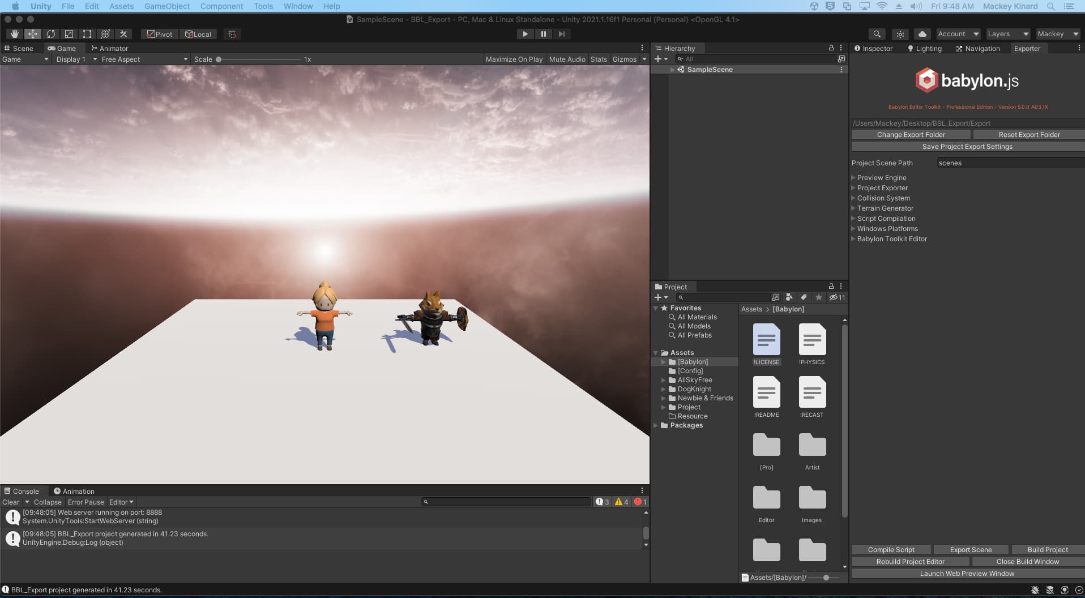The image size is (1085, 598).
Task: Select the Rotate tool
Action: (x=51, y=34)
